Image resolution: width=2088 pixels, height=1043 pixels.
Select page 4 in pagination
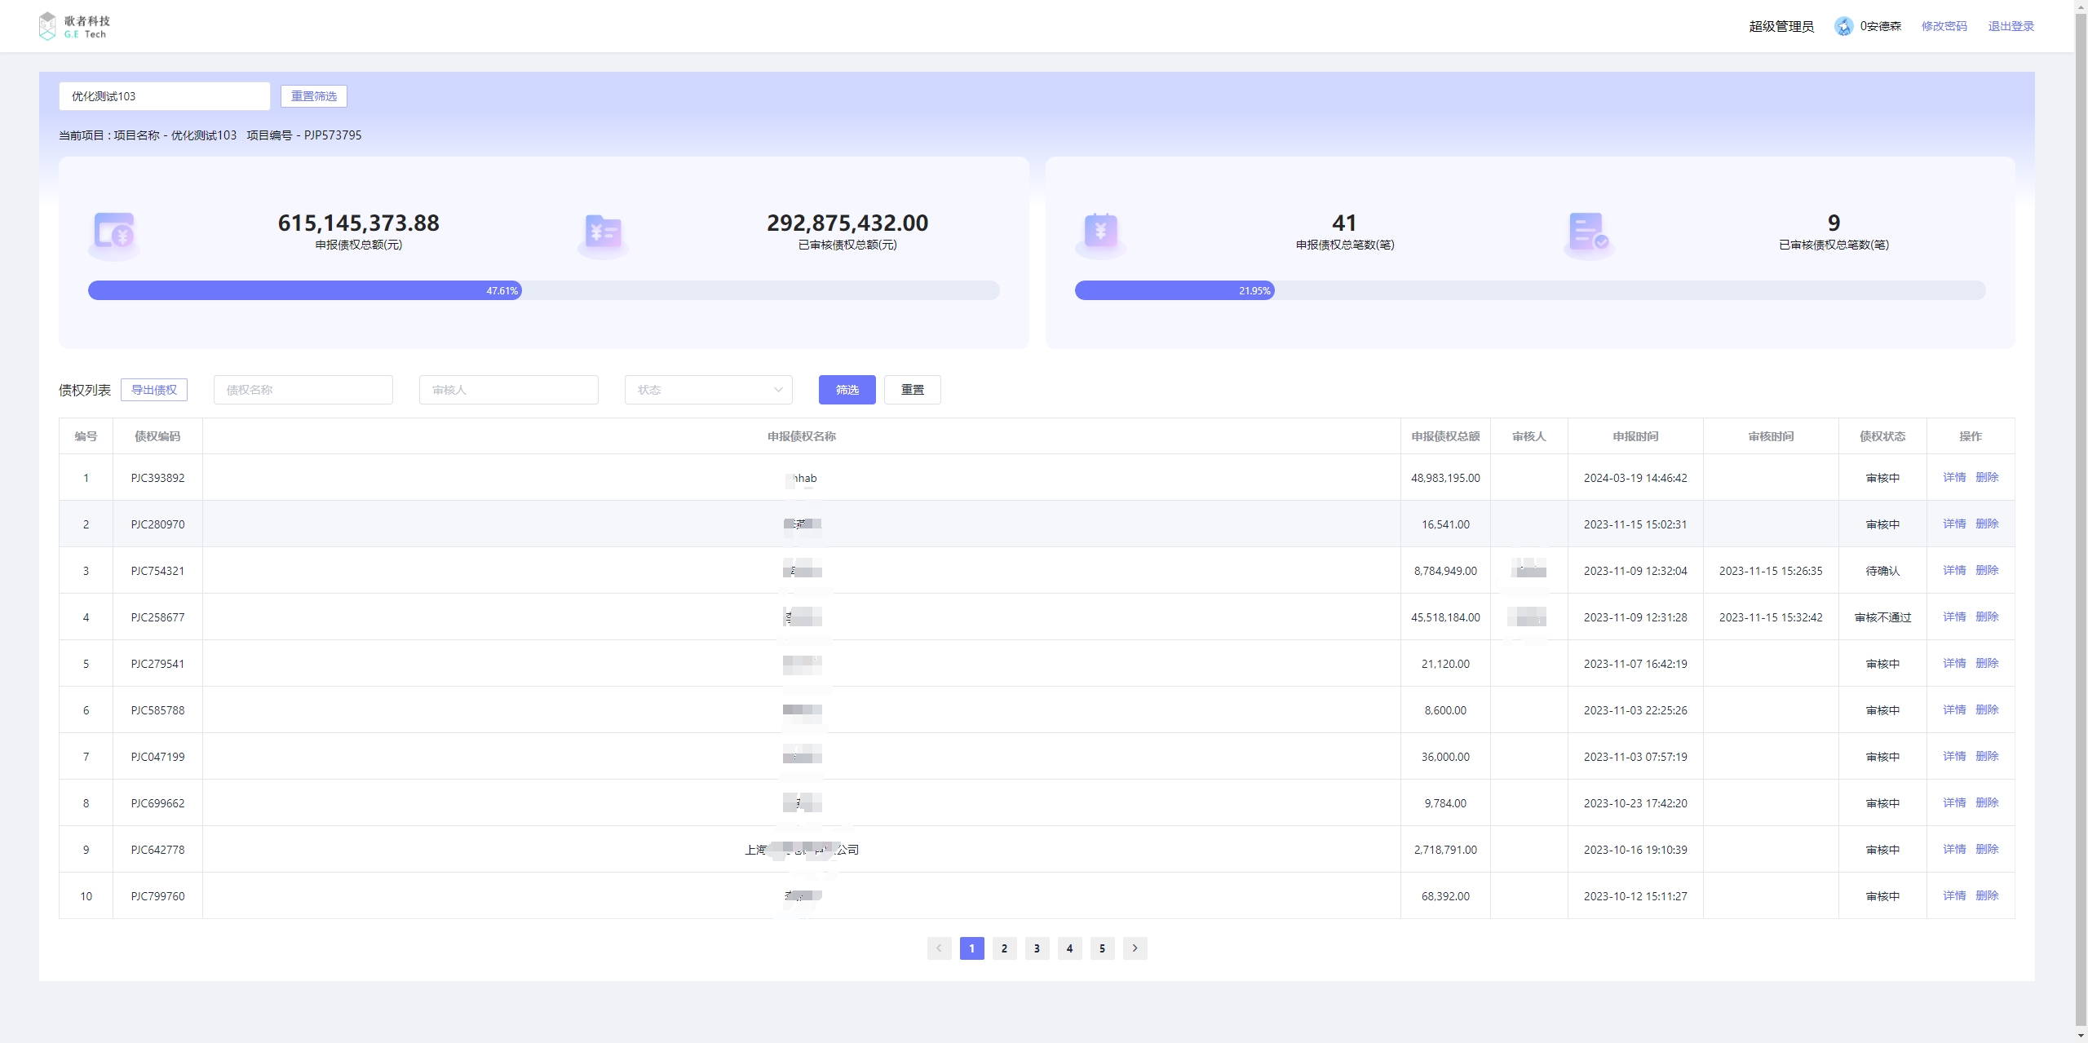point(1069,948)
